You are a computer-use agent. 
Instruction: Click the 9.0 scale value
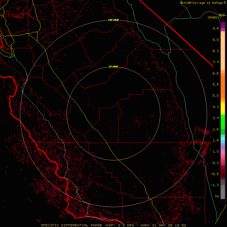point(216,40)
